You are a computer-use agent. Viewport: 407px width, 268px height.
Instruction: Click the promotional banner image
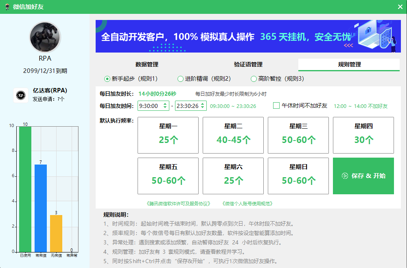click(x=248, y=36)
